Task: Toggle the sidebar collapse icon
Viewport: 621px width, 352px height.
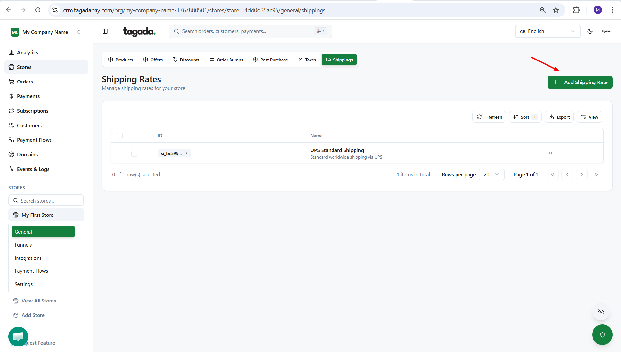Action: 105,31
